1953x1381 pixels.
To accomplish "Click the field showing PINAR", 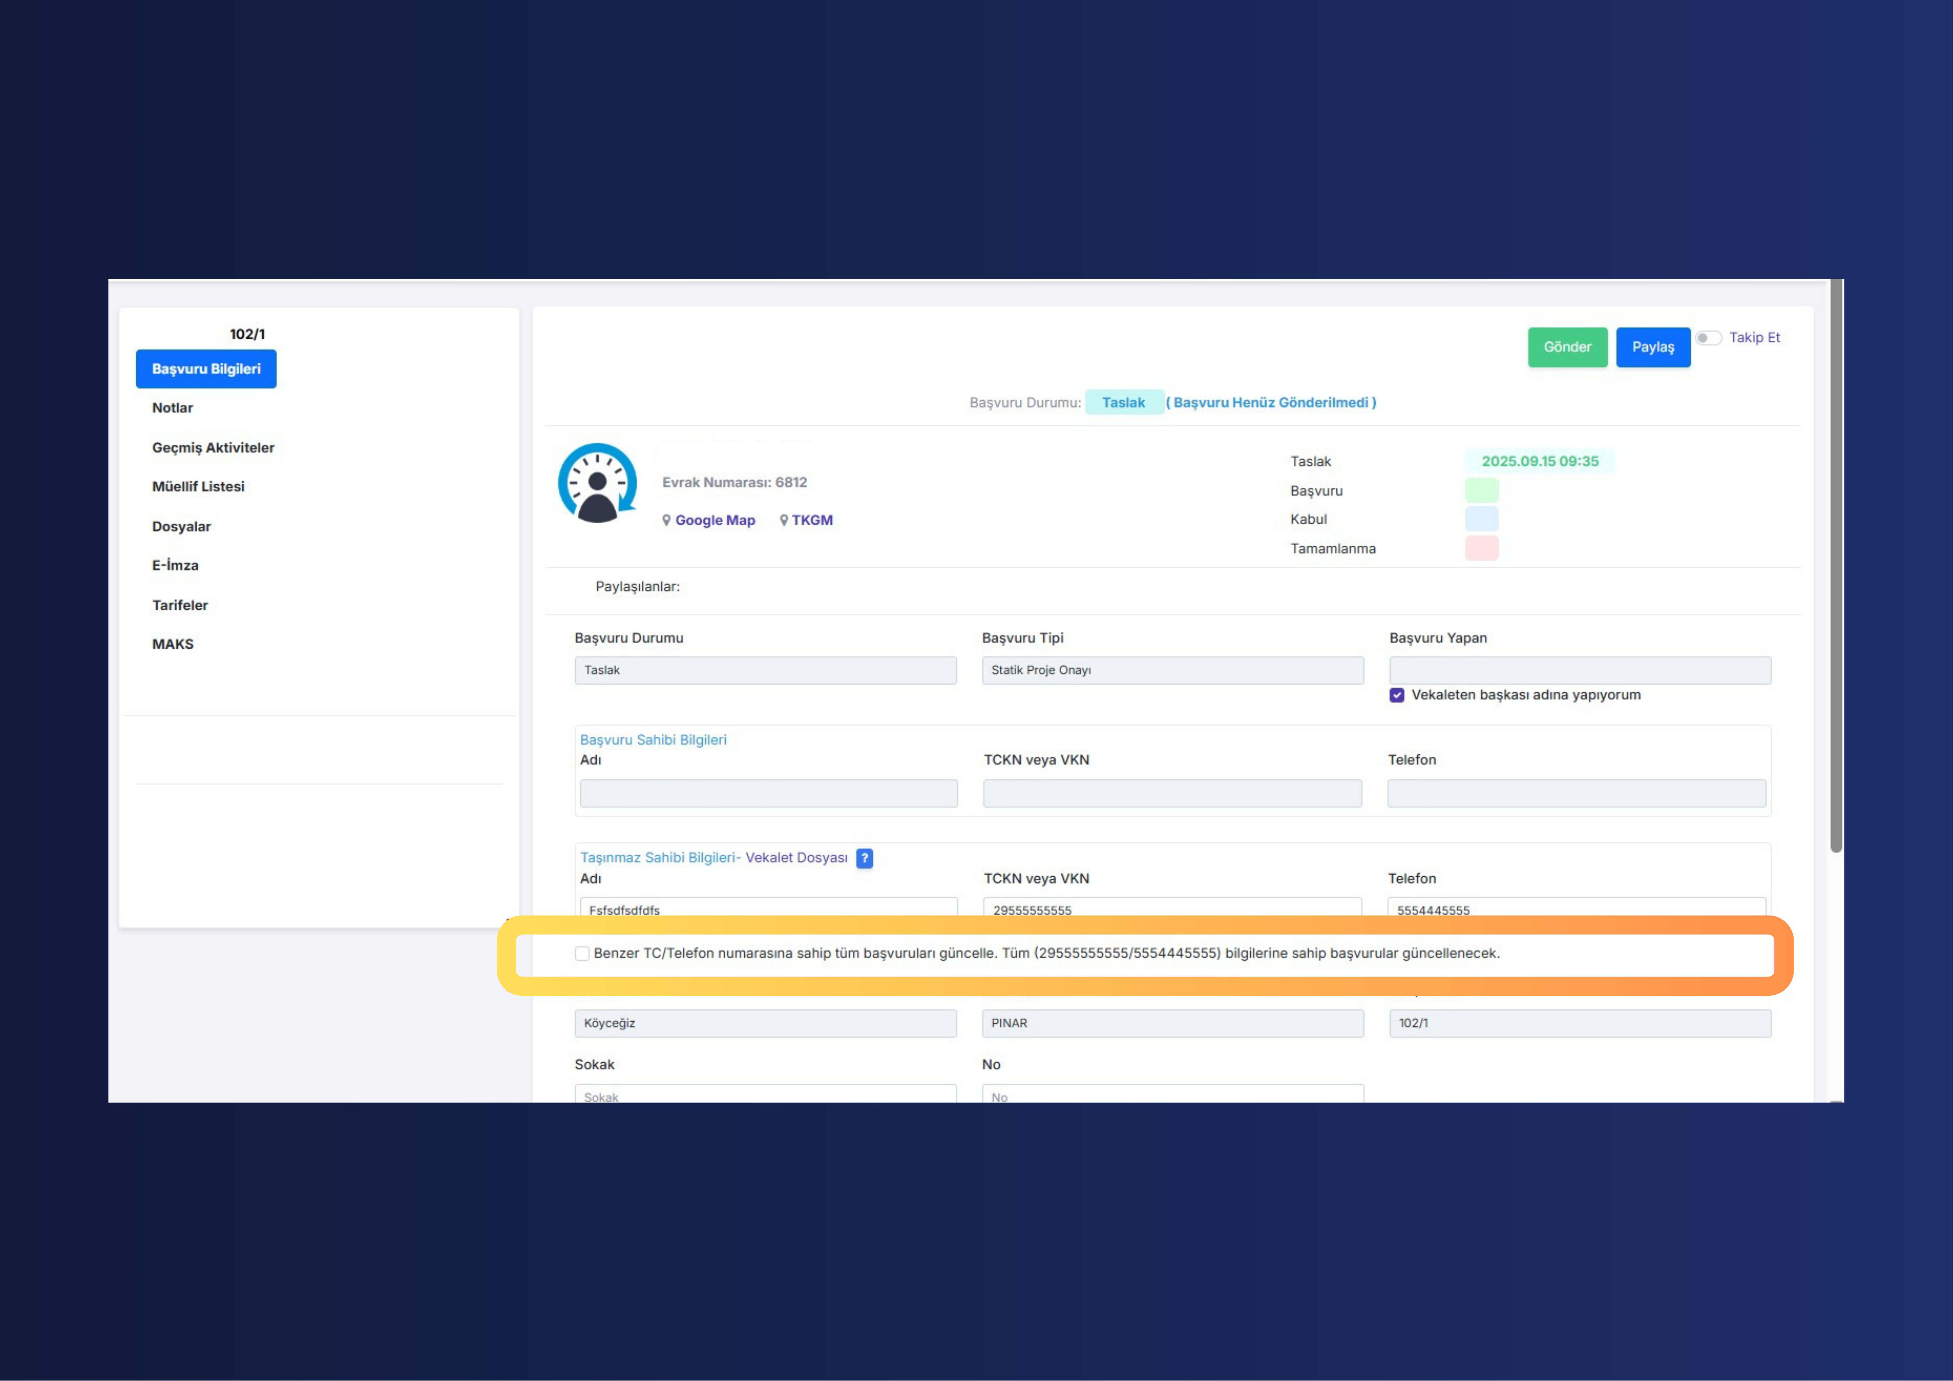I will 1173,1024.
